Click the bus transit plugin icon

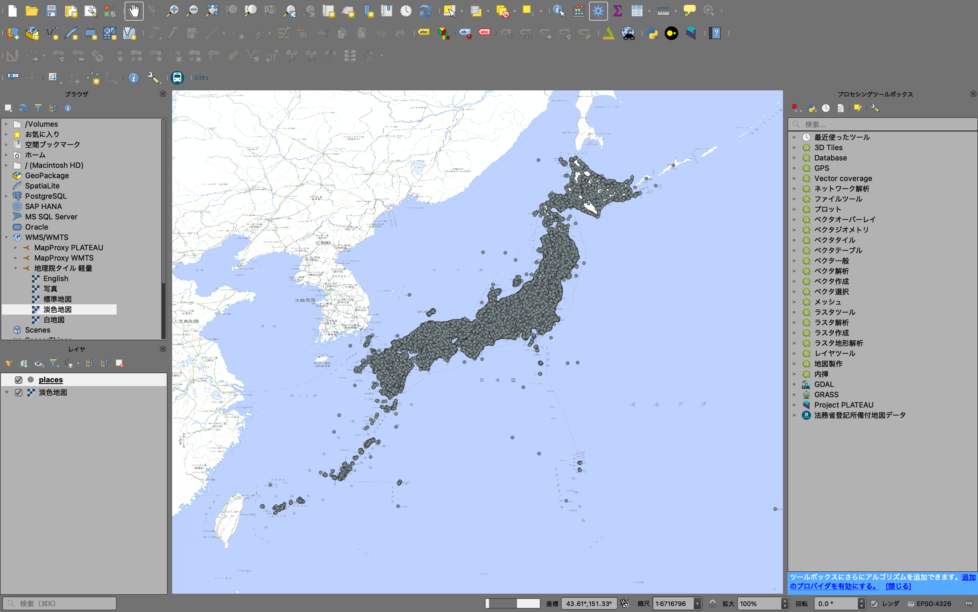177,77
